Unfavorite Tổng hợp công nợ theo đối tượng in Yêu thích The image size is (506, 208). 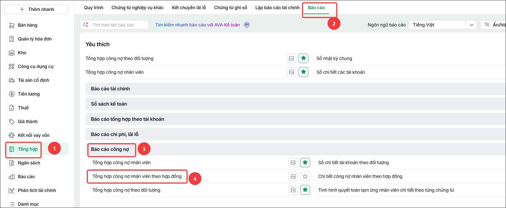[303, 58]
